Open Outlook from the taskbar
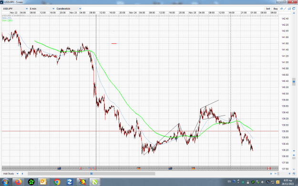 (43, 182)
